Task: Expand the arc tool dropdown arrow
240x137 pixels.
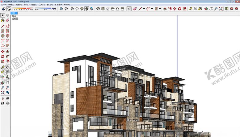Action: (x=152, y=9)
